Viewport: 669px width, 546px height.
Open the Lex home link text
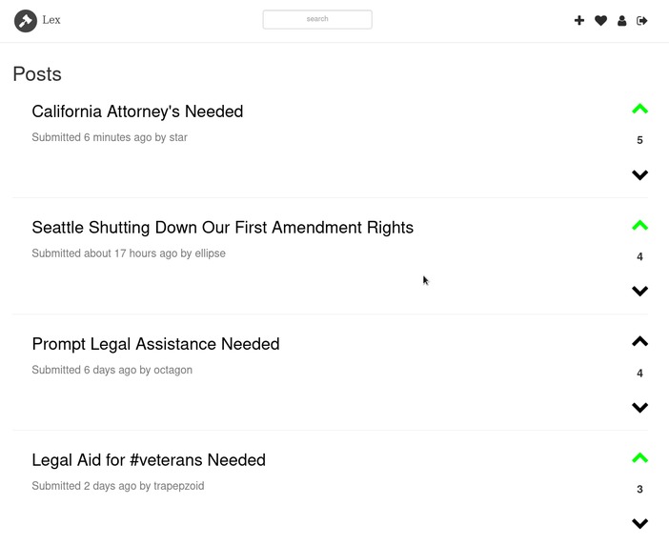click(51, 20)
